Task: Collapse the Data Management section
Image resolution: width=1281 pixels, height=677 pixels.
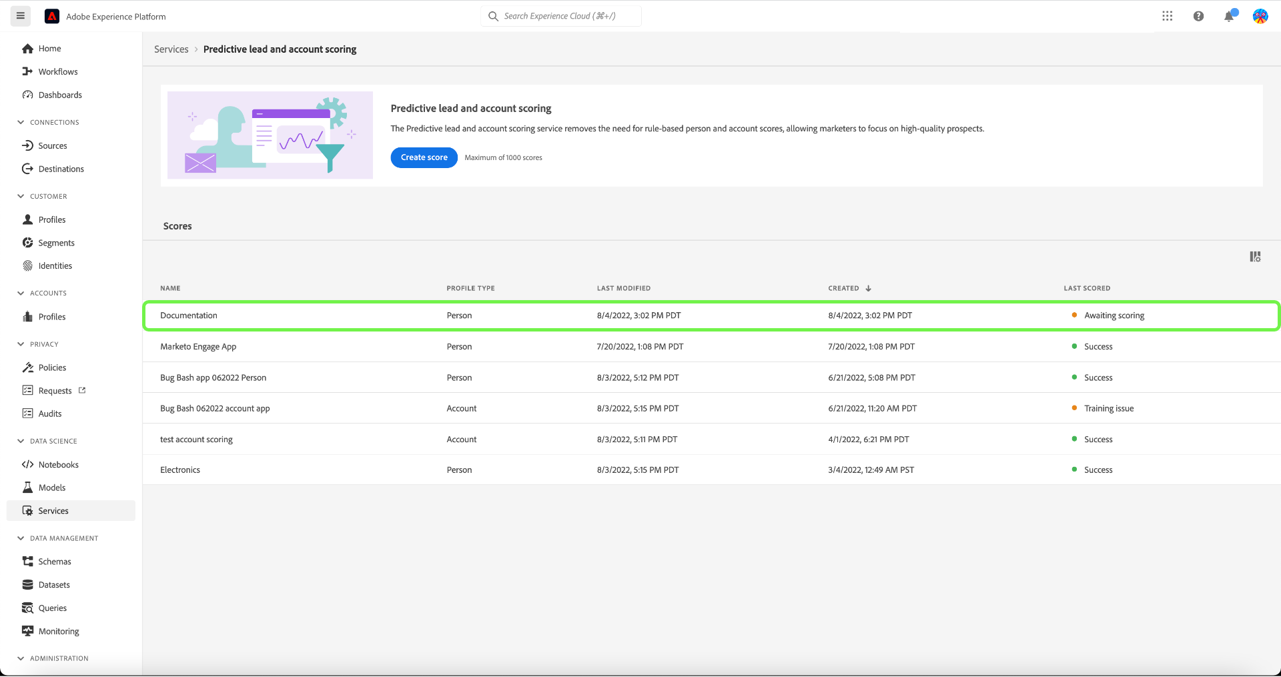Action: 21,538
